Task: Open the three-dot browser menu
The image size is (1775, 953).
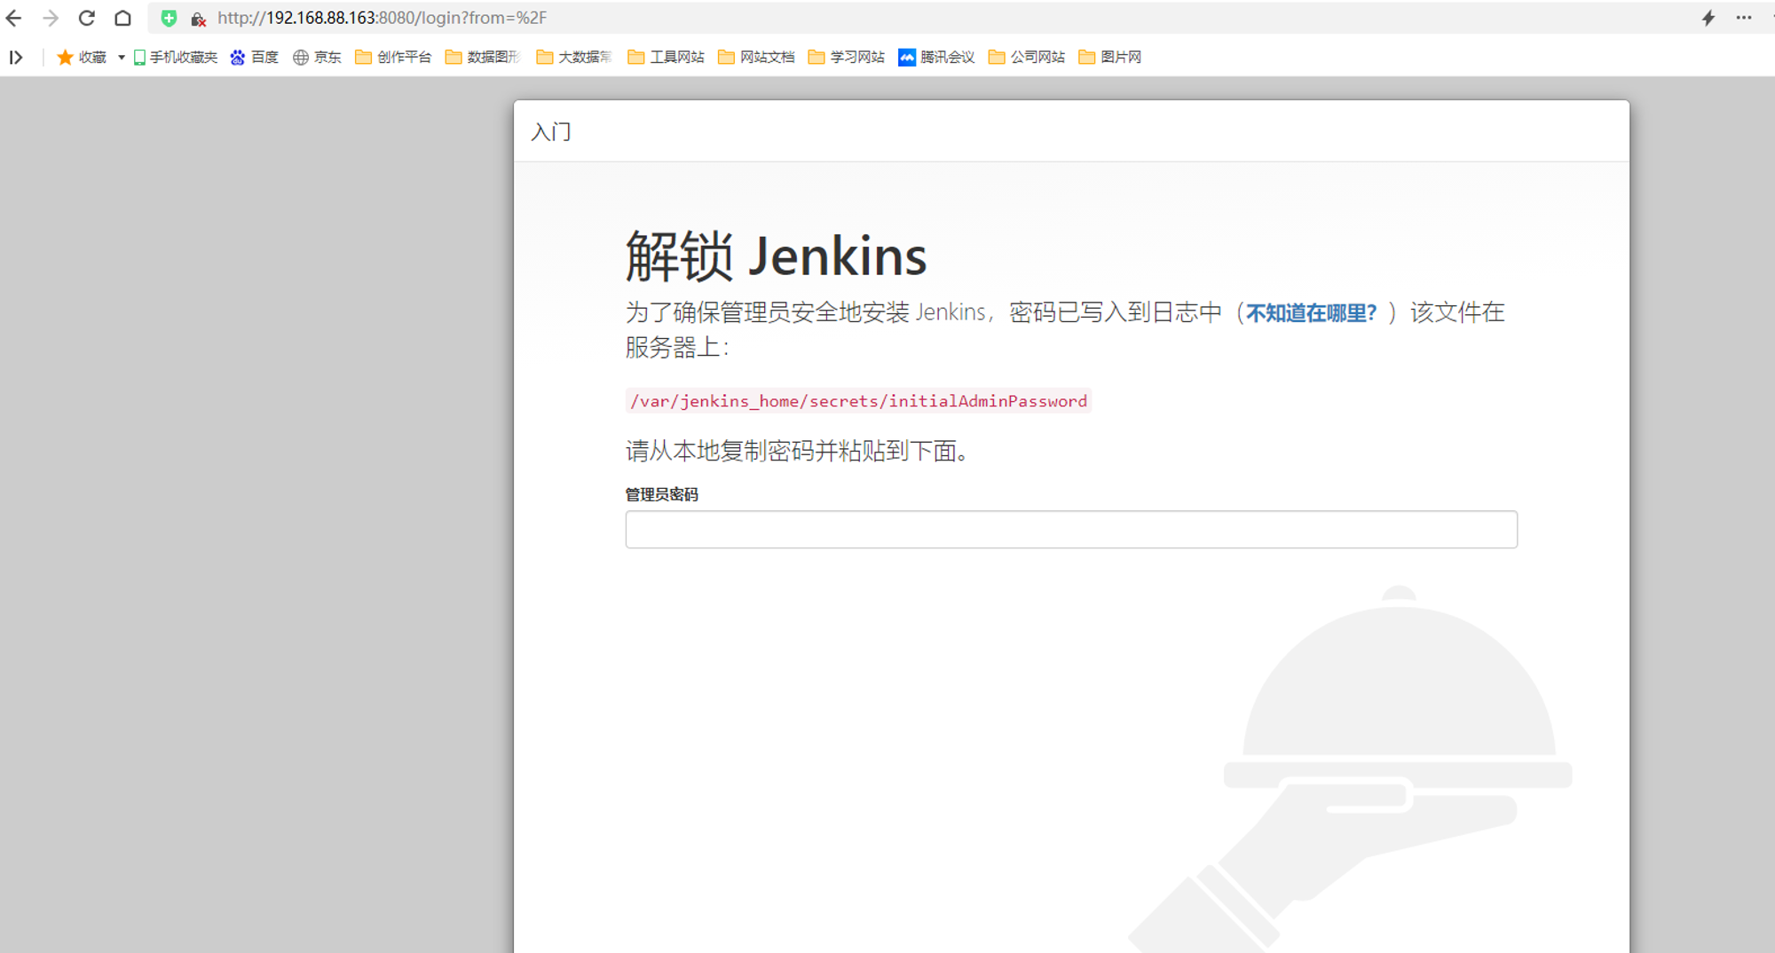Action: tap(1744, 18)
